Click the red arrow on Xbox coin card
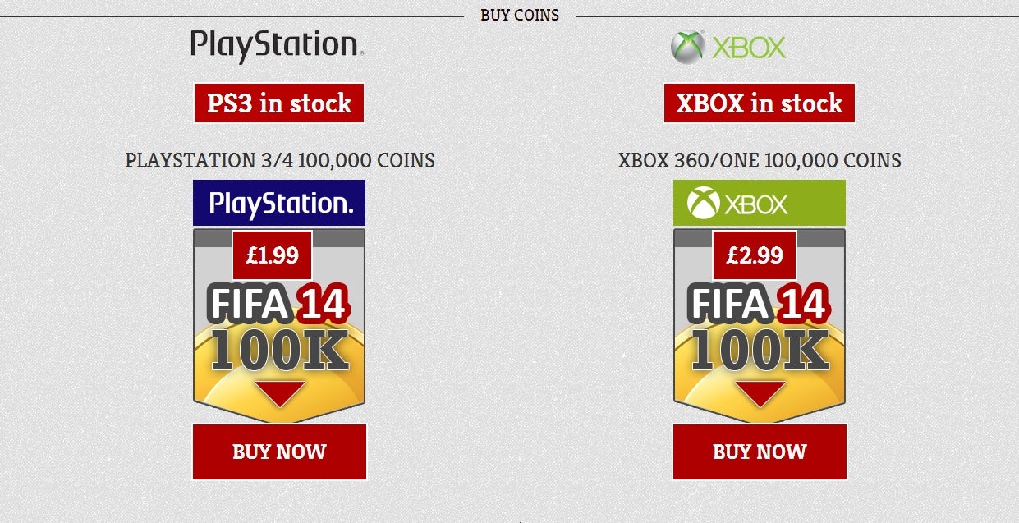Screen dimensions: 1019x523 pyautogui.click(x=760, y=393)
